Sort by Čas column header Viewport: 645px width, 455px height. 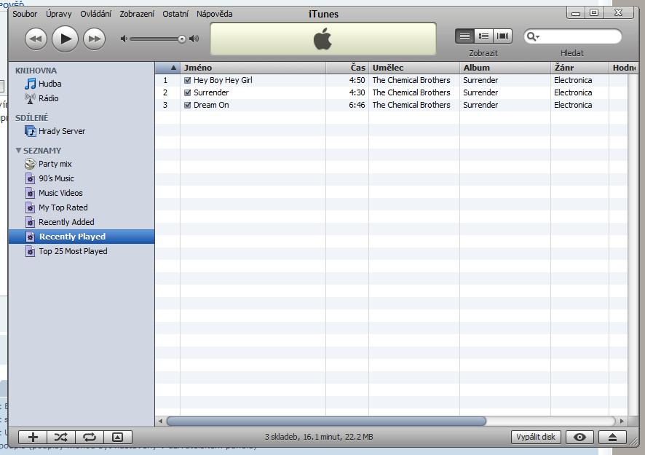click(x=347, y=68)
